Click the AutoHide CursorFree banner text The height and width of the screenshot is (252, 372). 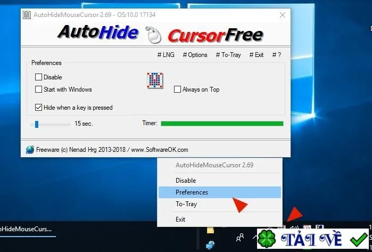pos(160,34)
